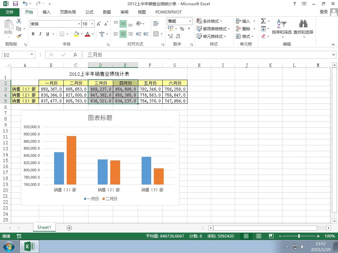Screen dimensions: 338x253
Task: Click the Merge and Center icon
Action: tap(156, 34)
